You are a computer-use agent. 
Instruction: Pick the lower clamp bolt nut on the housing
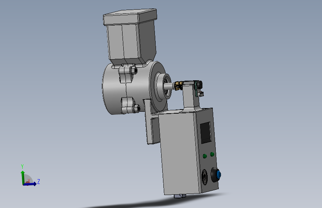[x=137, y=108]
